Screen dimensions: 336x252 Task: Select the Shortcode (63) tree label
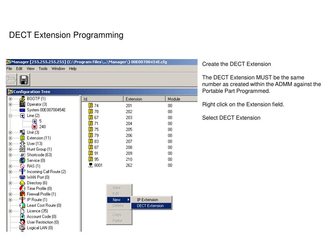(39, 155)
